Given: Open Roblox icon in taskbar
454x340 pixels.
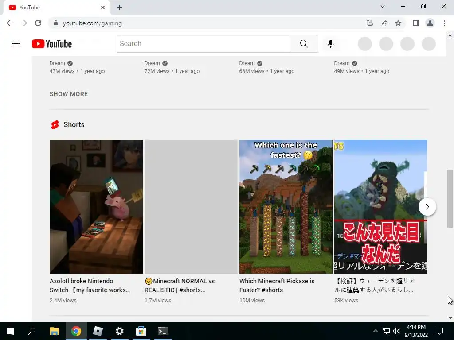Looking at the screenshot, I should coord(98,331).
